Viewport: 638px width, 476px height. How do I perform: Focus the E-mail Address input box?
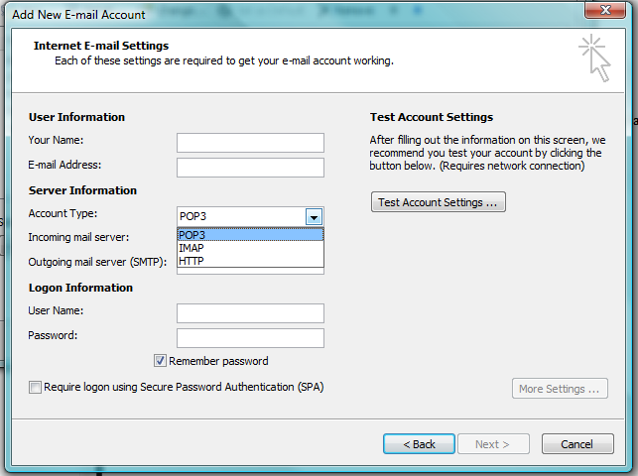(x=250, y=168)
